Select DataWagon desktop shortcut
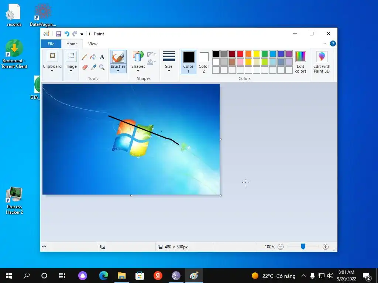 [x=43, y=15]
